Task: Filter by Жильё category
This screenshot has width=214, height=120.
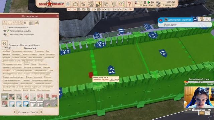Action: [26, 64]
